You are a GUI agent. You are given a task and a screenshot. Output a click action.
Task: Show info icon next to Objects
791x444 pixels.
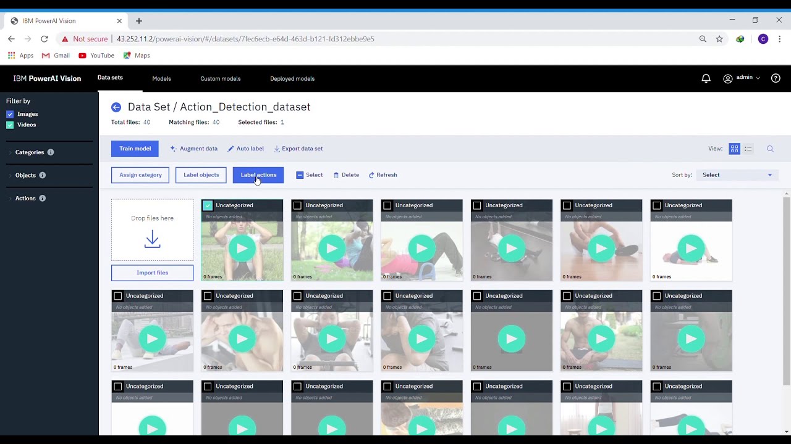[43, 175]
